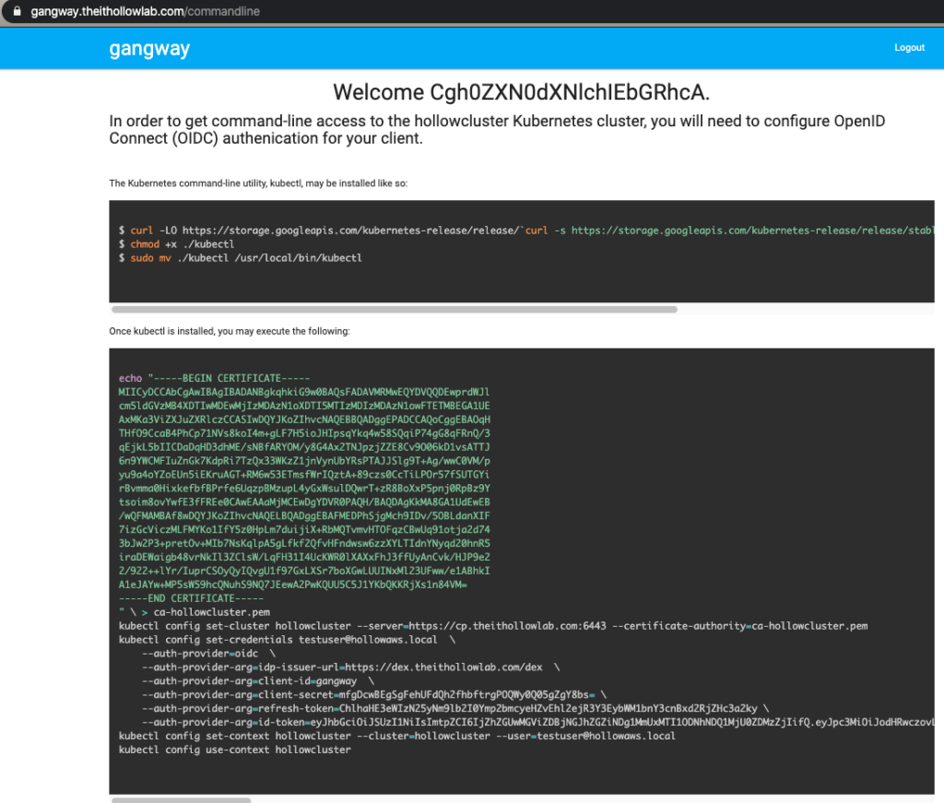Click the kubectl config use-context line

235,750
